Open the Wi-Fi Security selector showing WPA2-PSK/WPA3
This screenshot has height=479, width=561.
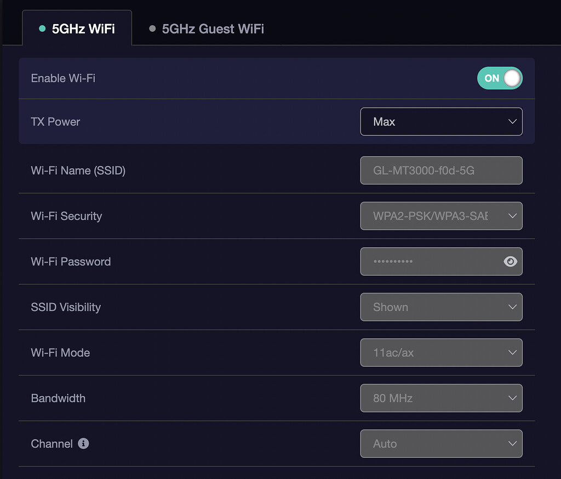(x=441, y=216)
